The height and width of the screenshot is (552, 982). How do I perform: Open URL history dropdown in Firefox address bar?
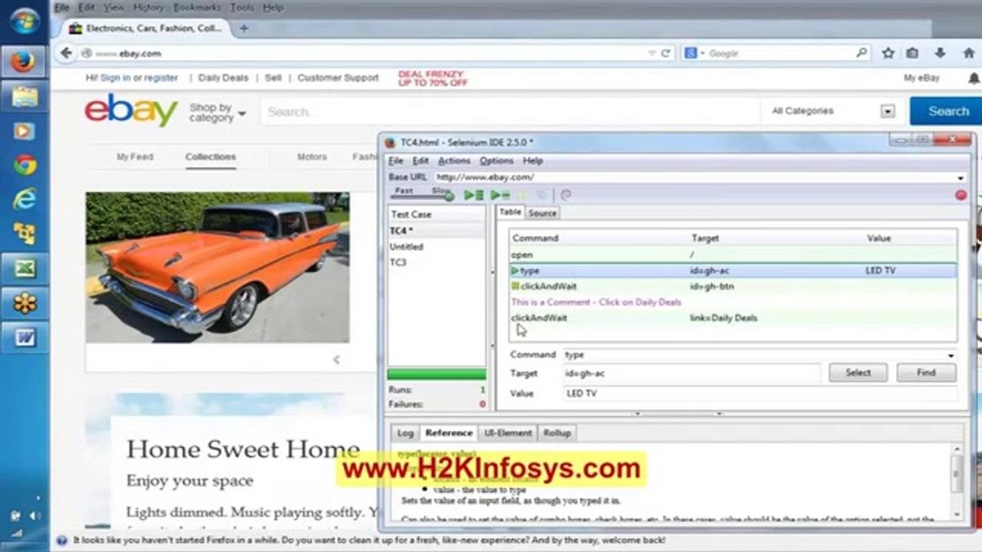click(x=651, y=53)
